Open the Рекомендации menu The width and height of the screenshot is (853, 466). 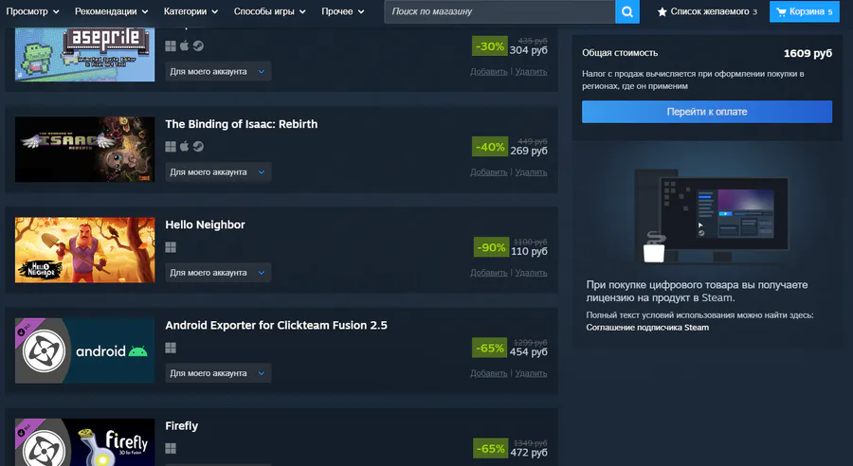(x=112, y=11)
